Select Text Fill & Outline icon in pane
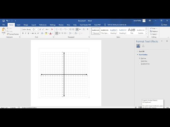 tap(138, 46)
